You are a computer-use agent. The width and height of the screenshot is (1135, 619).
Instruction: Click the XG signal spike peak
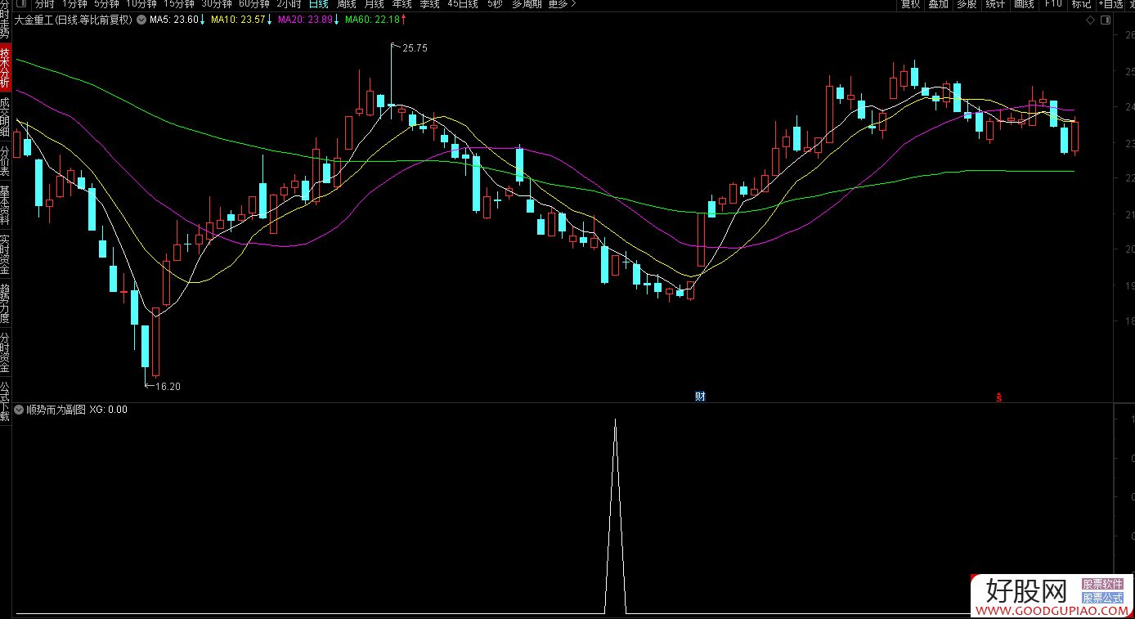point(615,420)
